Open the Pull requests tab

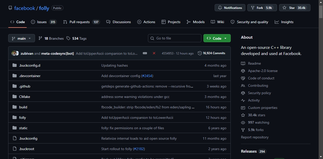(82, 22)
